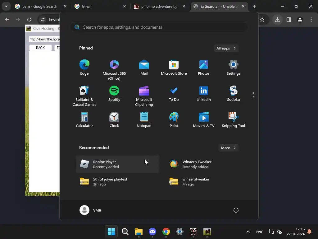The height and width of the screenshot is (239, 318).
Task: Open Spotify from pinned apps
Action: point(114,94)
